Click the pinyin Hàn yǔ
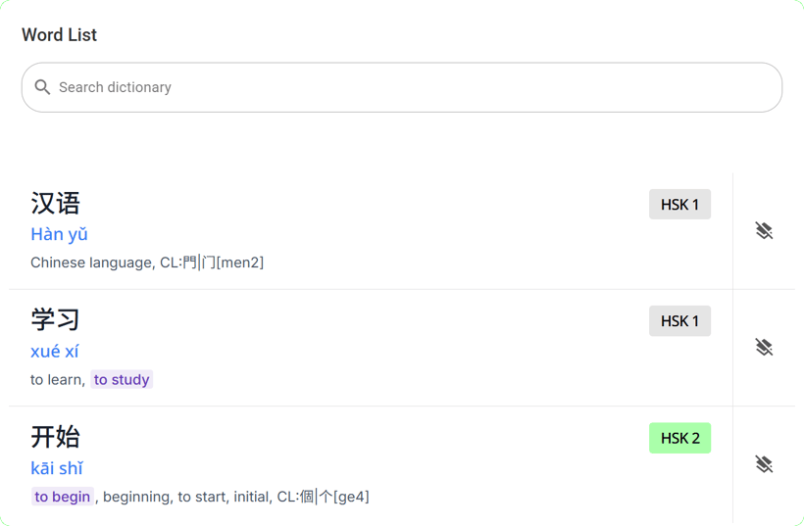Screen dimensions: 804x526 tap(59, 234)
